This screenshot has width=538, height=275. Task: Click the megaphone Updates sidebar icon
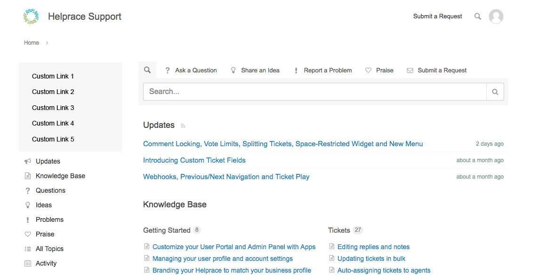(x=28, y=161)
